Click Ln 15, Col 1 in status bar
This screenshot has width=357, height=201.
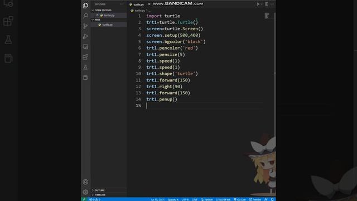157,199
